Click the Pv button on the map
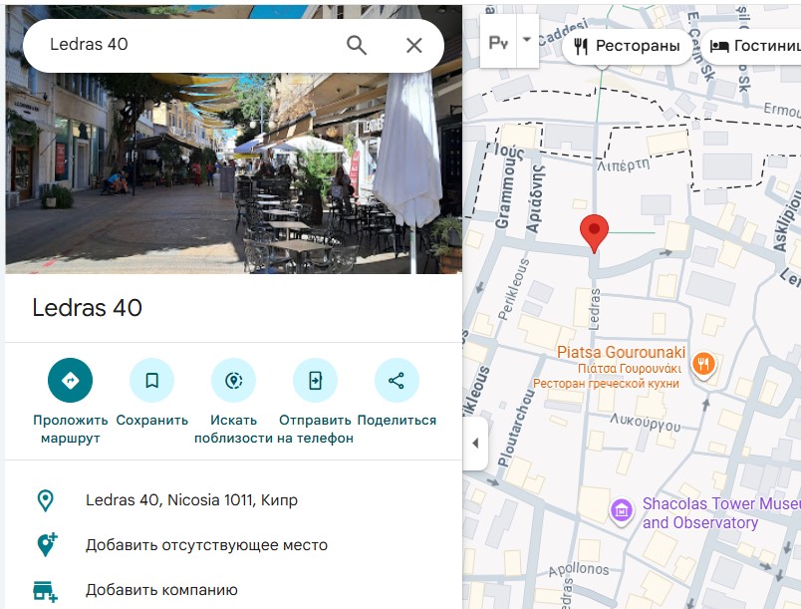Image resolution: width=801 pixels, height=609 pixels. 497,43
